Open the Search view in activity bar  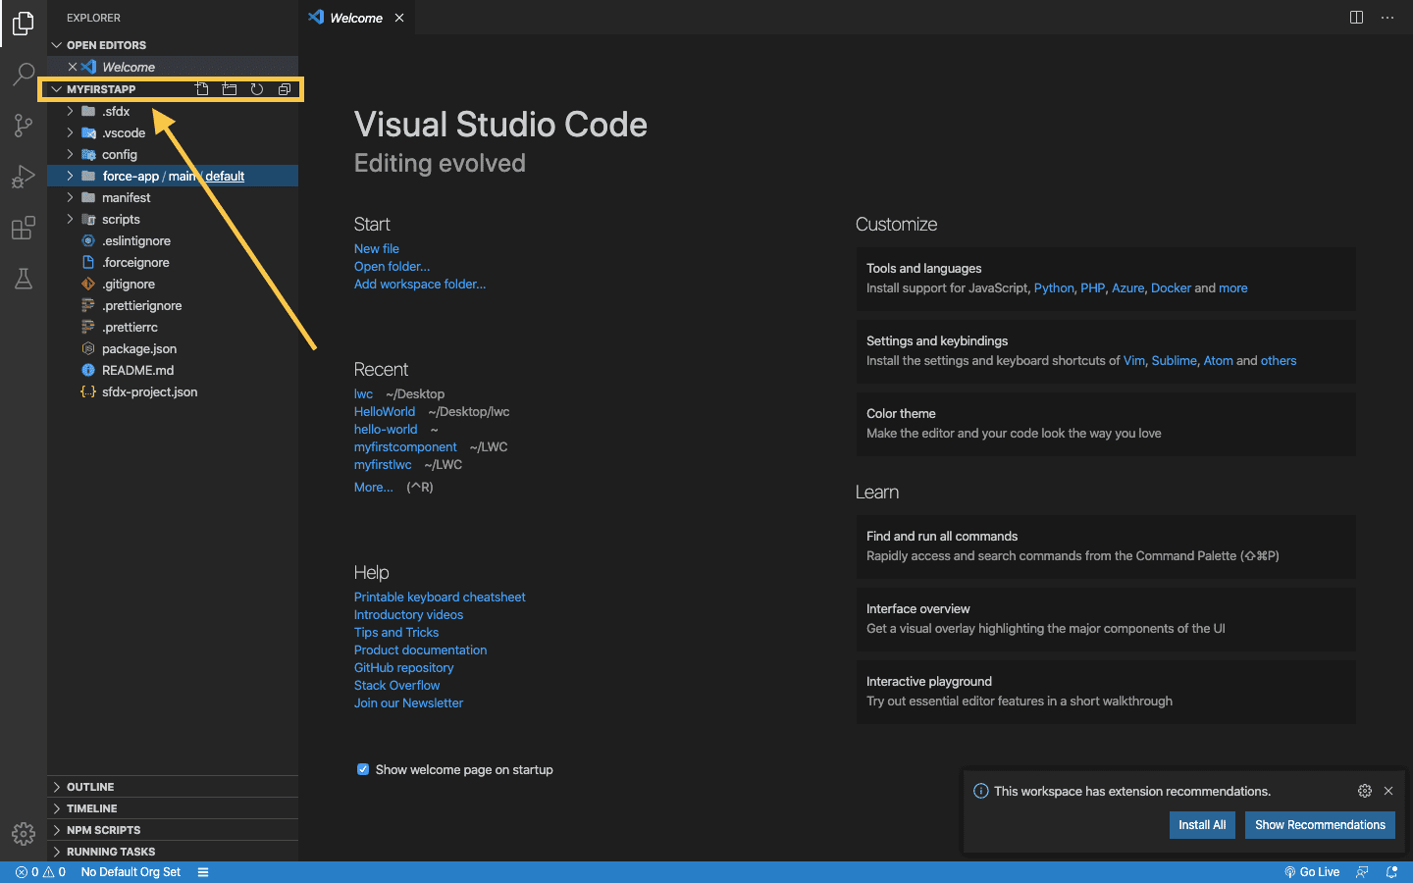click(24, 75)
